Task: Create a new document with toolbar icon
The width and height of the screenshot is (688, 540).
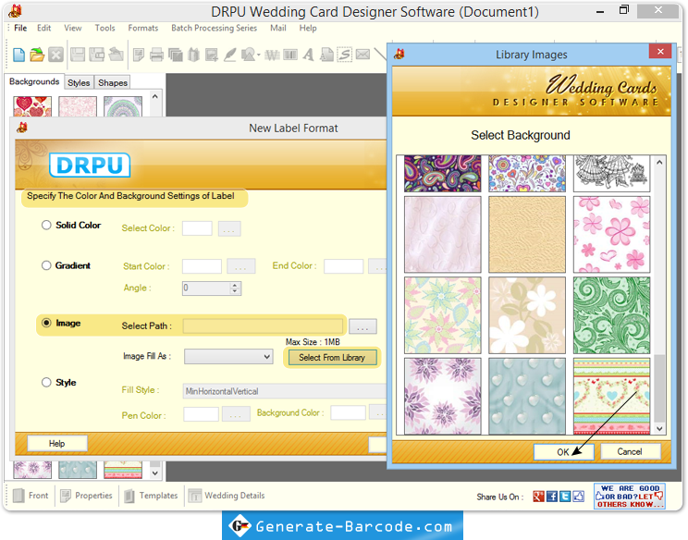Action: point(18,55)
